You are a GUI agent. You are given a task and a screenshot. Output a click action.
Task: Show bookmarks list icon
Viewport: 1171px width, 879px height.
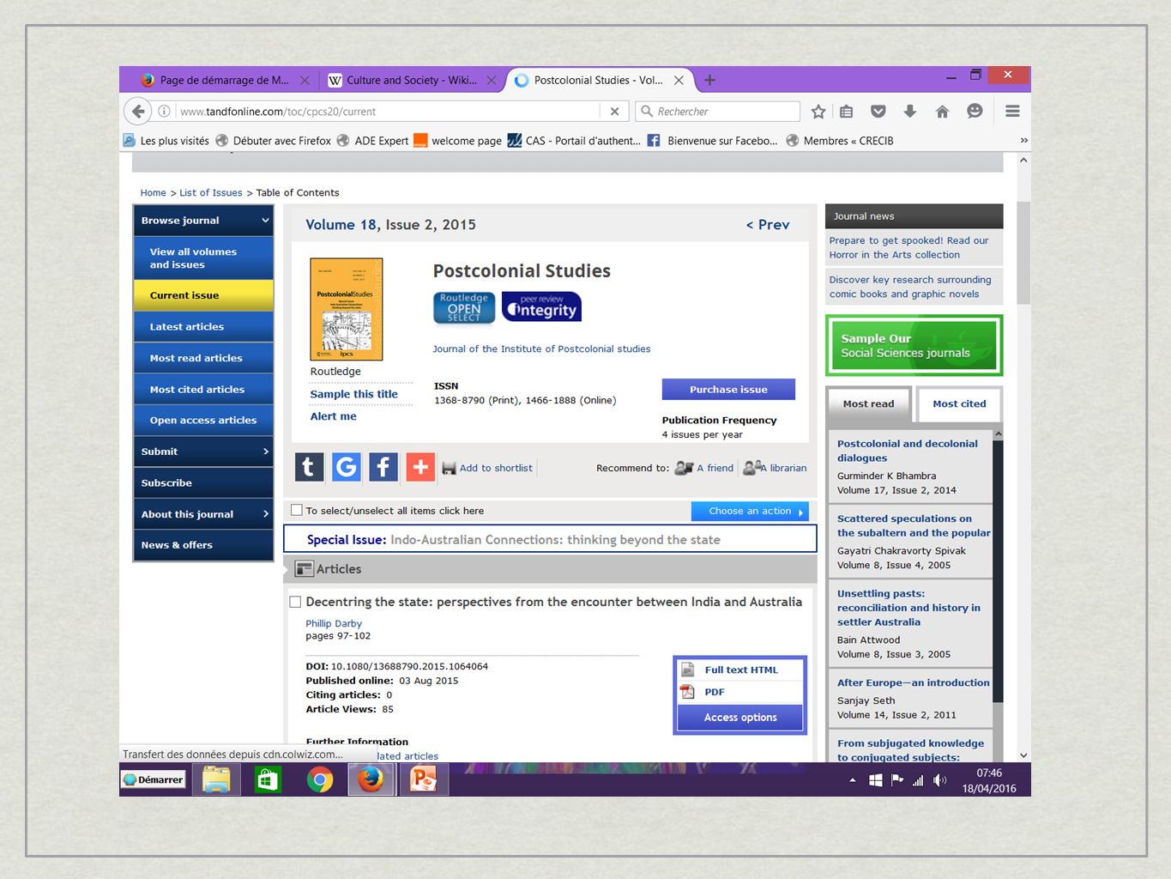[x=847, y=112]
